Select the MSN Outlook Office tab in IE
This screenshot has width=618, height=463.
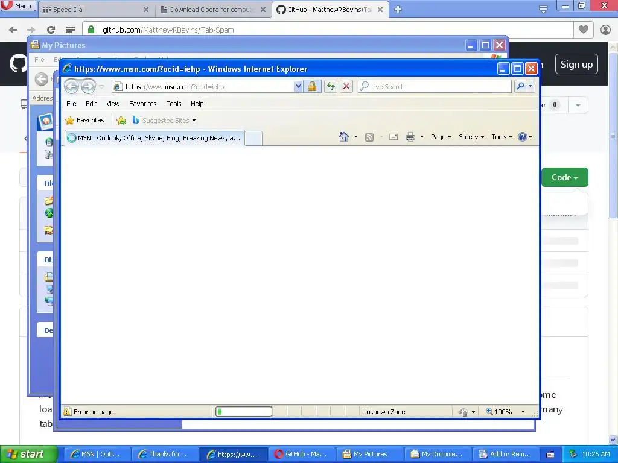[x=154, y=138]
